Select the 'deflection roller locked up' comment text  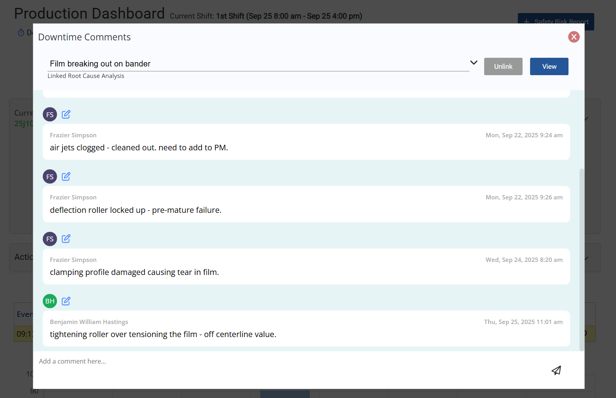pos(135,210)
